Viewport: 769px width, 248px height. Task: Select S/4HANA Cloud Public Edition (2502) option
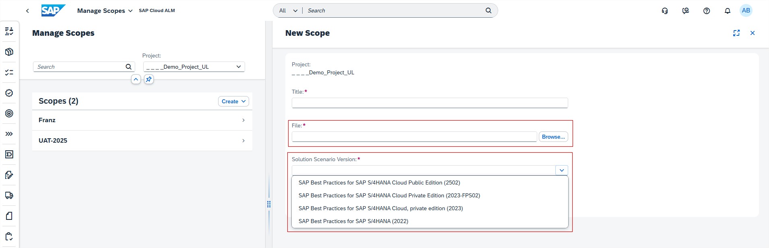point(379,182)
